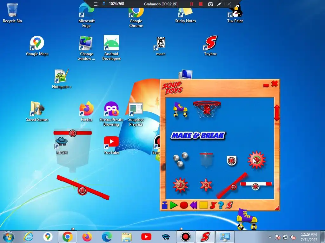Click the yellow stop square
The width and height of the screenshot is (325, 243).
[x=203, y=205]
